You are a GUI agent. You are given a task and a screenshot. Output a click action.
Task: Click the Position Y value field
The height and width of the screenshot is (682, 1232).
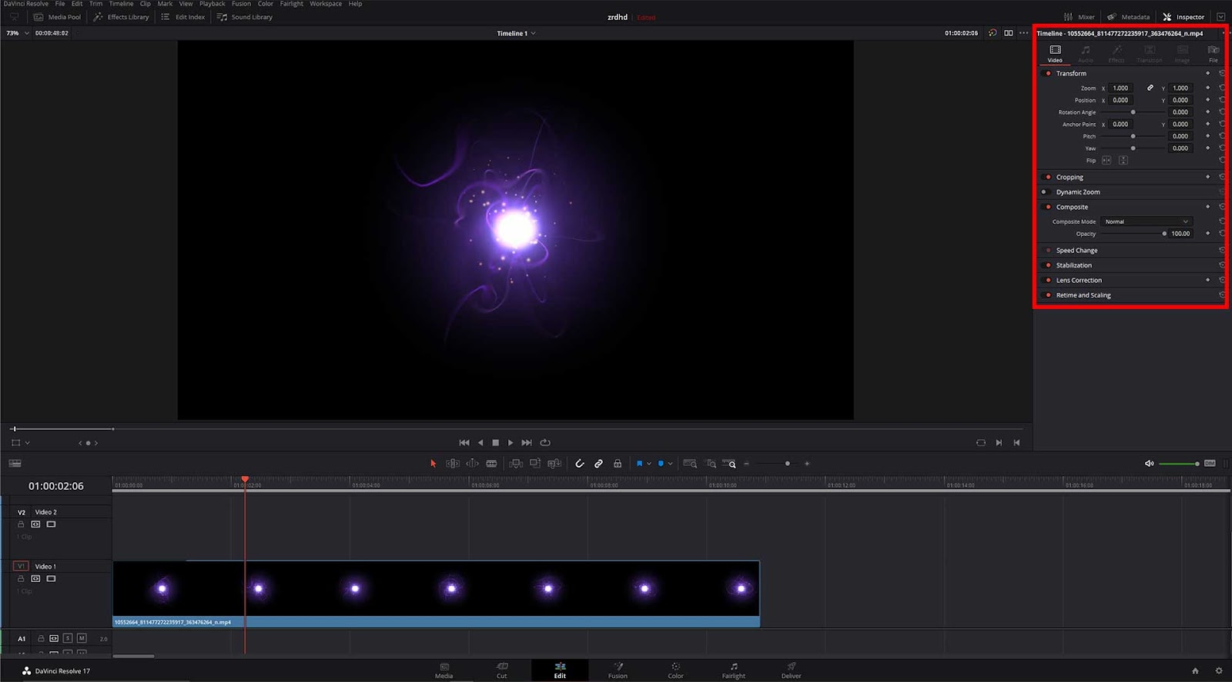coord(1180,101)
